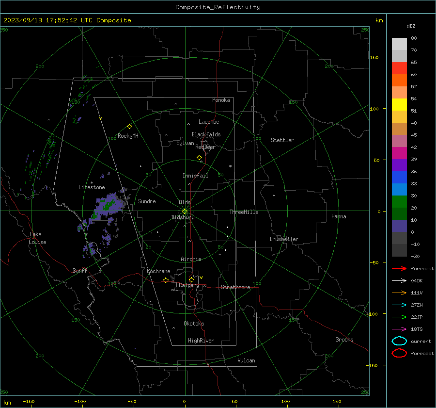This screenshot has width=436, height=408.
Task: Click the red forecast ellipse in legend
Action: tap(399, 353)
